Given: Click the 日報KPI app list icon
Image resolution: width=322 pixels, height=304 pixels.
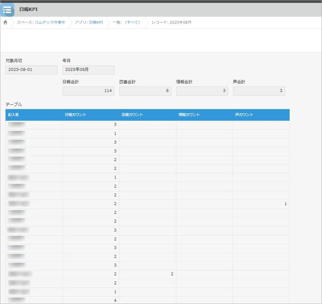Looking at the screenshot, I should [7, 10].
